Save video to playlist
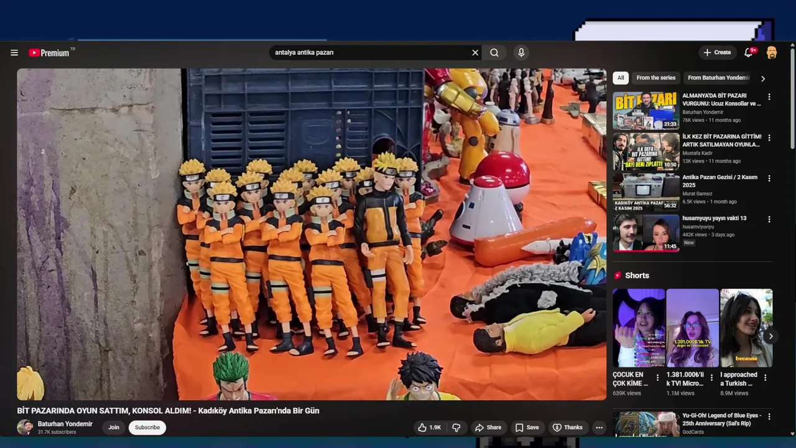 [x=527, y=427]
